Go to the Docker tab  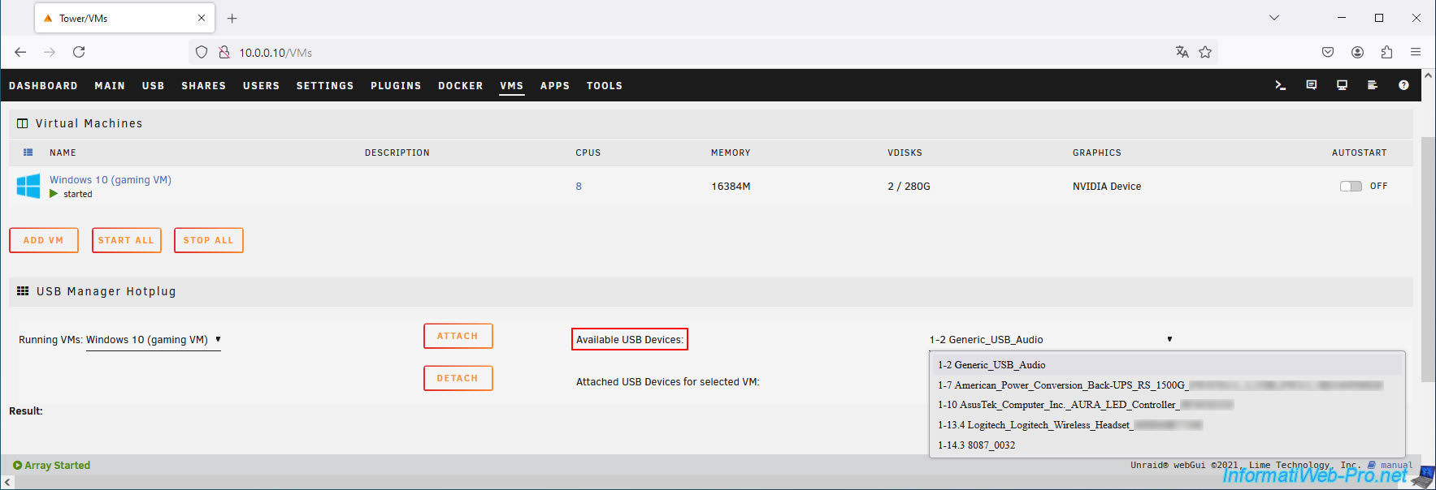[x=461, y=85]
